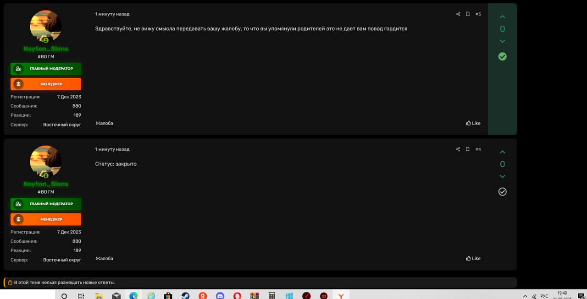Click 'Восточный округ' server value in post #3
This screenshot has height=299, width=587.
[x=62, y=125]
